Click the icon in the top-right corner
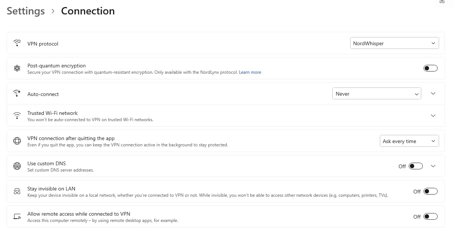This screenshot has width=455, height=239. 442,1
